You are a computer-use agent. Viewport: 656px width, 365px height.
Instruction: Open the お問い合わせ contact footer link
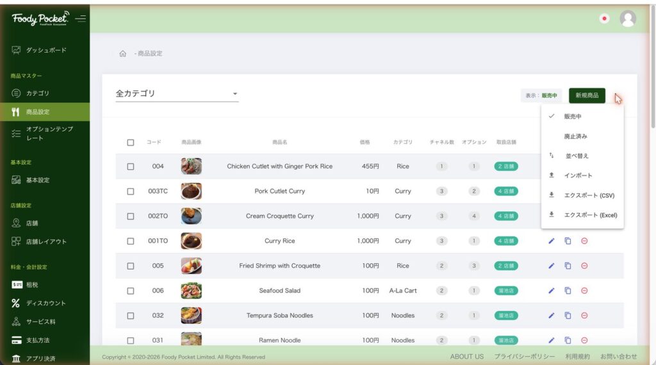[618, 357]
